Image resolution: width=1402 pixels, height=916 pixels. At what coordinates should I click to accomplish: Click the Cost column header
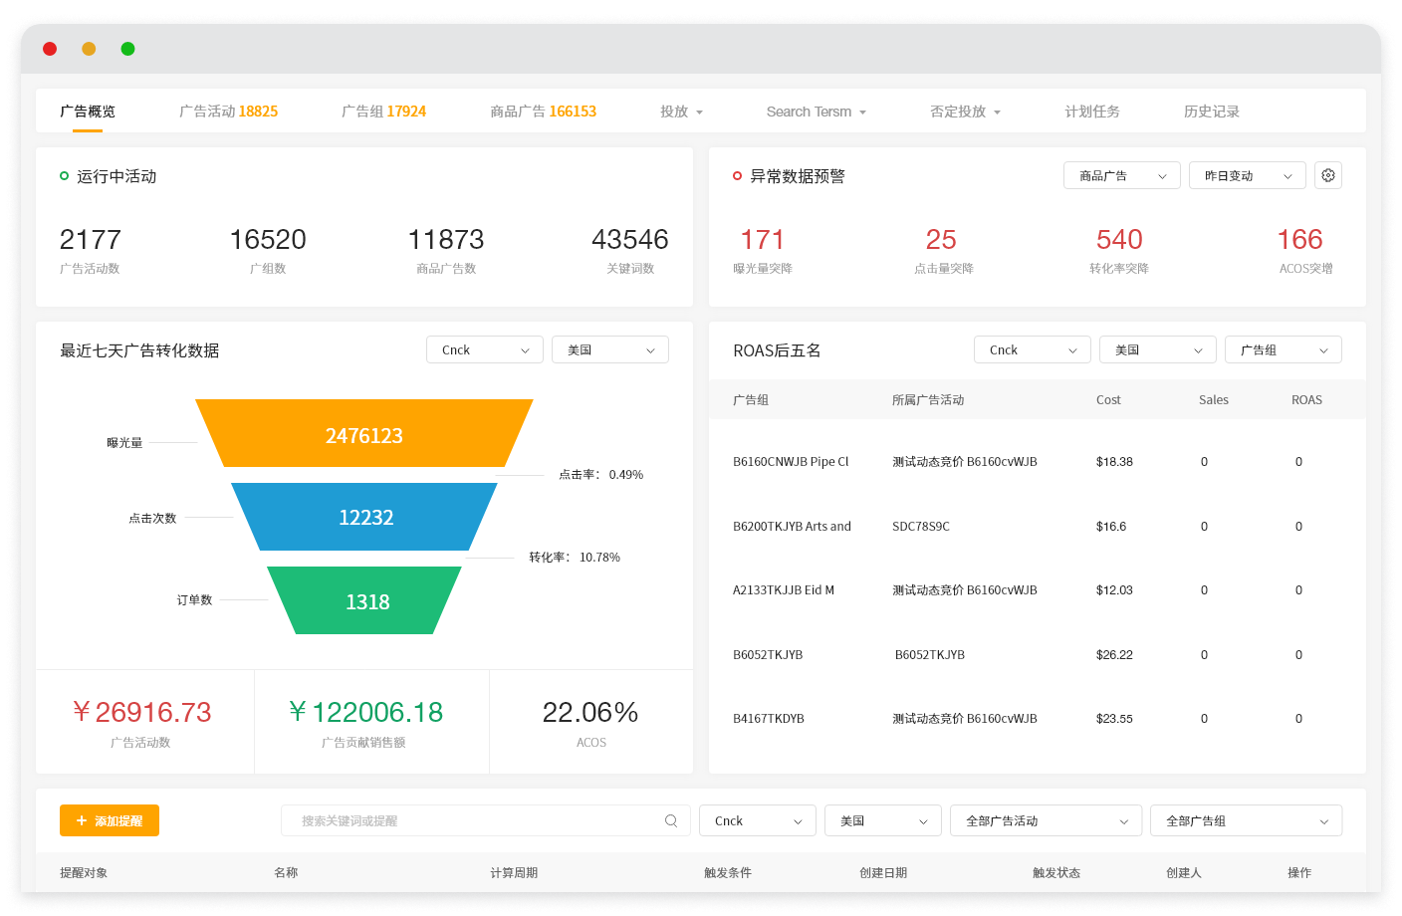point(1108,399)
